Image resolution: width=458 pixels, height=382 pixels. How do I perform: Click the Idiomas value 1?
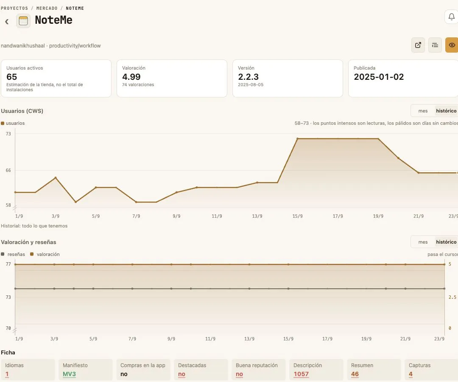click(7, 374)
